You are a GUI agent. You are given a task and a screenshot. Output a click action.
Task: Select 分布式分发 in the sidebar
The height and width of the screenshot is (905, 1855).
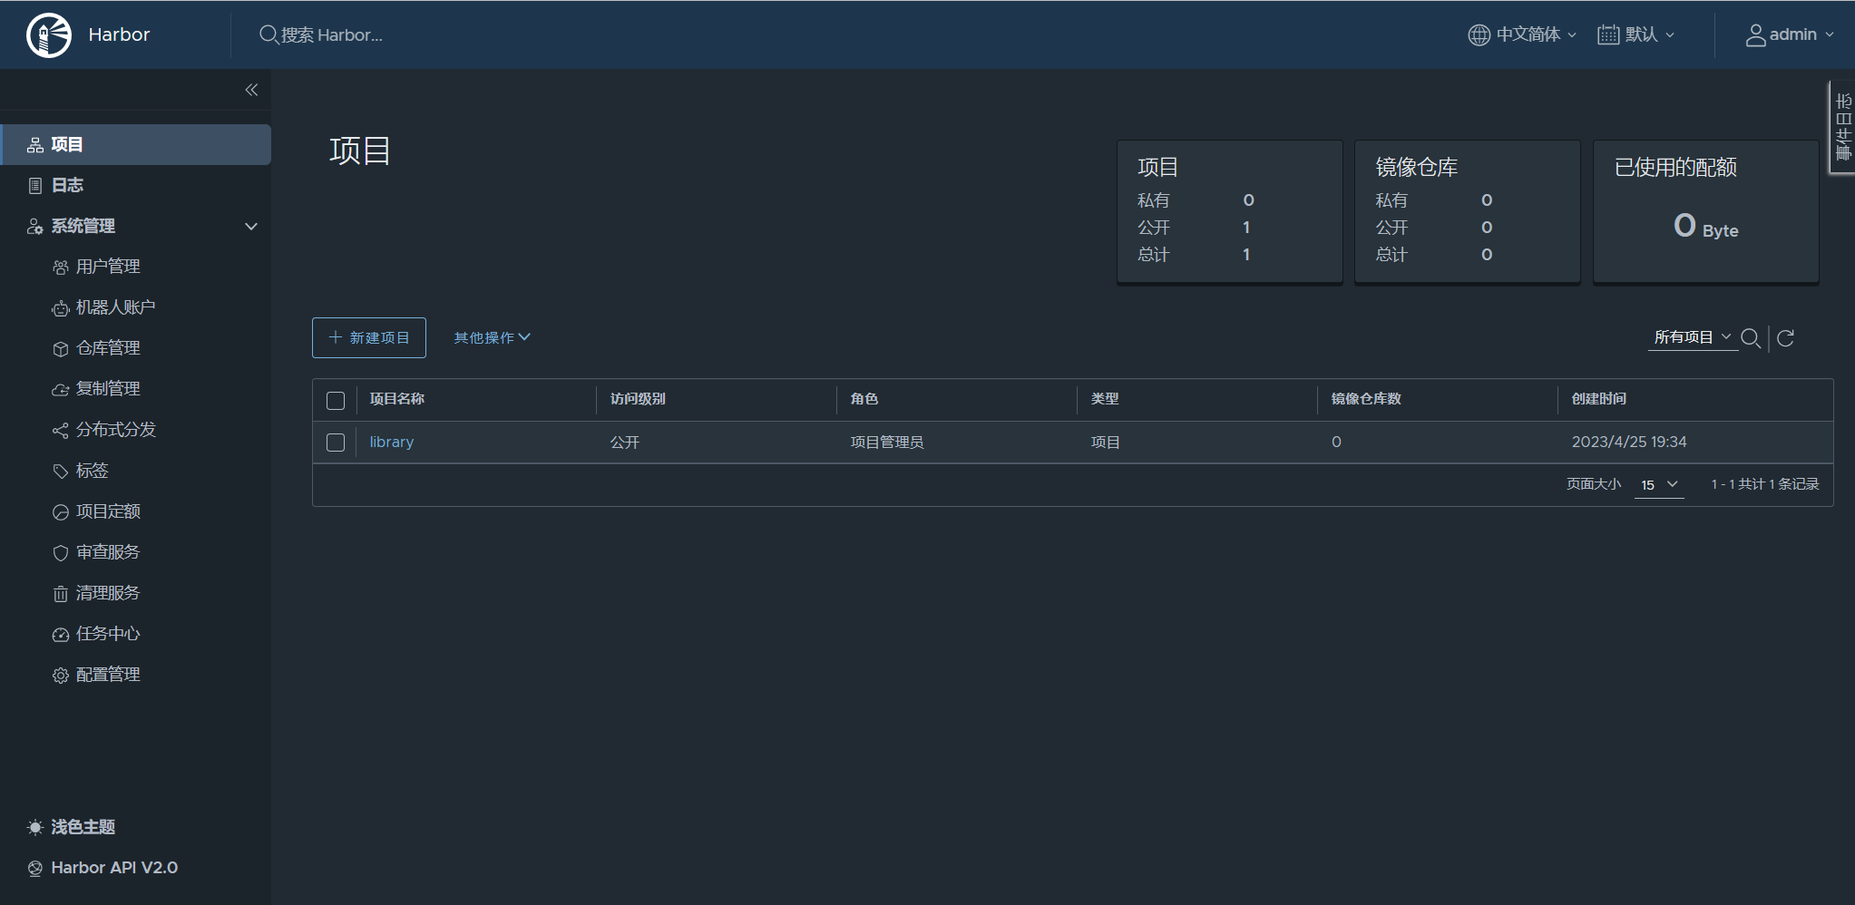click(115, 429)
